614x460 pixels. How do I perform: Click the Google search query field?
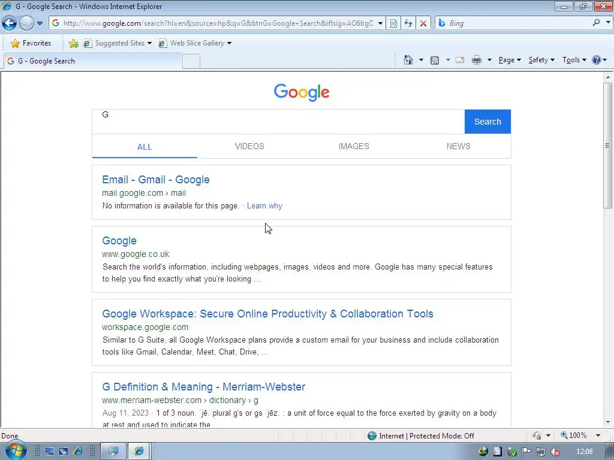pyautogui.click(x=278, y=122)
